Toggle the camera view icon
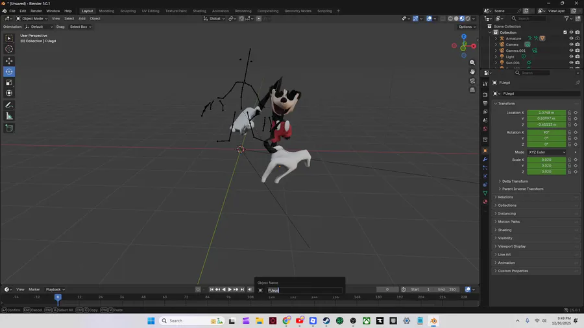Screen dimensions: 584x328 tap(472, 80)
